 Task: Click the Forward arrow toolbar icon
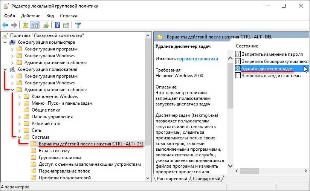point(14,25)
